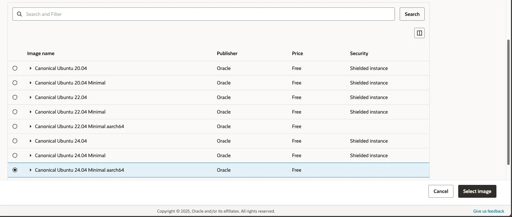
Task: Click the Publisher column header
Action: pyautogui.click(x=227, y=53)
